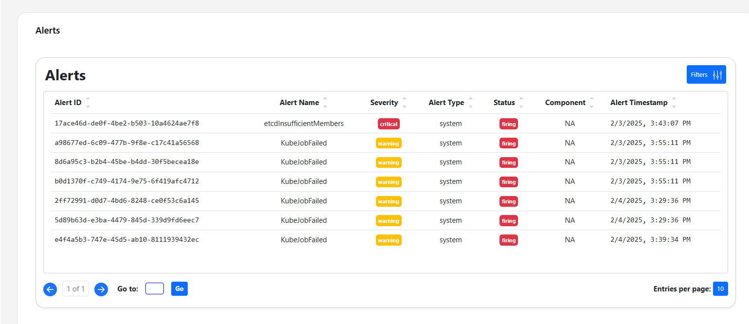Click KubeJobFailed in the b0d1370f row
This screenshot has height=324, width=749.
pyautogui.click(x=304, y=181)
